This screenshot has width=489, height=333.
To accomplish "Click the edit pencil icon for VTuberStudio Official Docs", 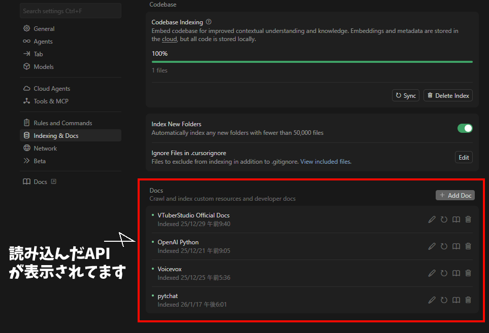I will tap(432, 219).
